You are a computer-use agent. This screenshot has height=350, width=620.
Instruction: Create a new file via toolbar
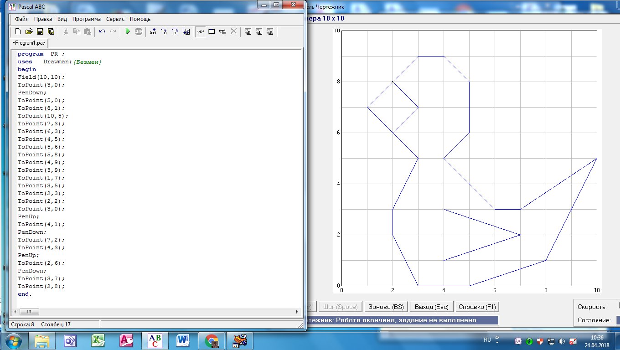(18, 31)
